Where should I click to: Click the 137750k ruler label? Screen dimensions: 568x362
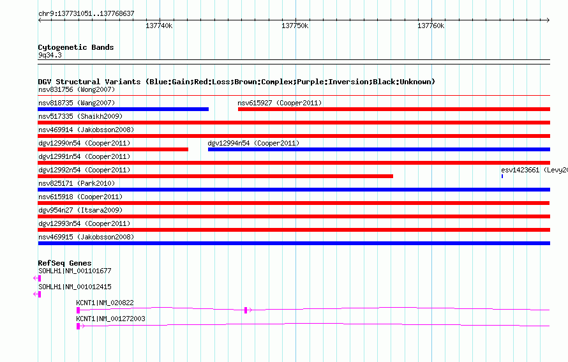tap(295, 26)
